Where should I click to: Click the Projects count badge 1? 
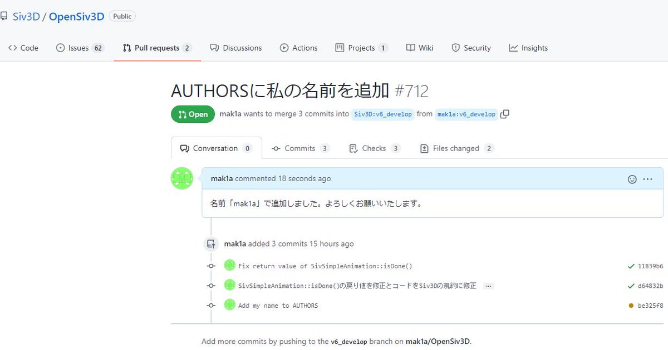(x=382, y=48)
